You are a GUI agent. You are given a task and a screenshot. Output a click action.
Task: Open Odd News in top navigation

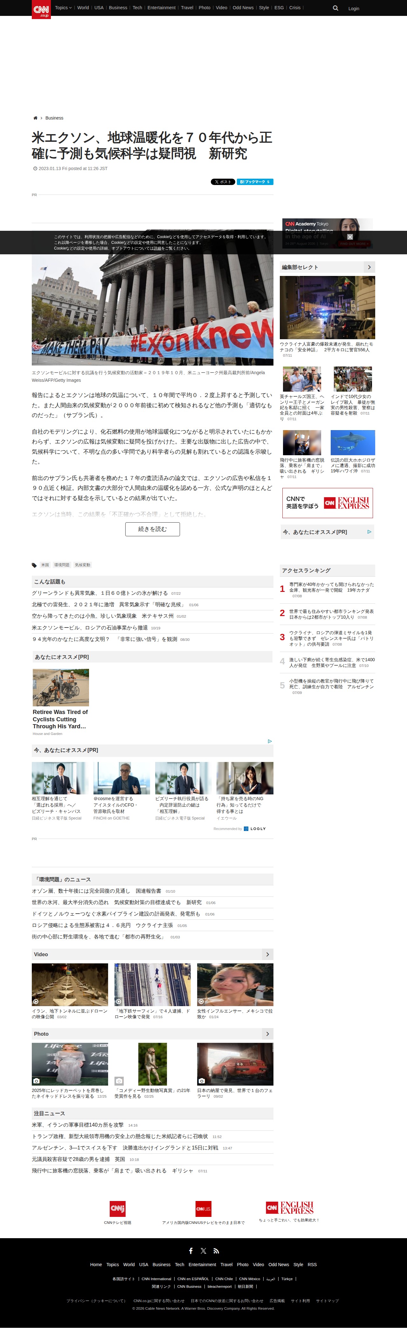243,8
